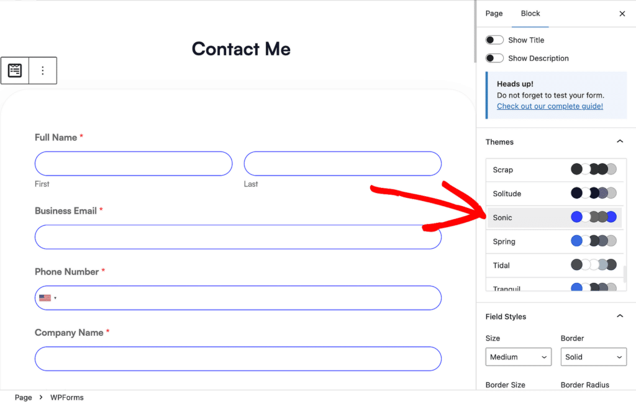Open the Border dropdown set to Solid

click(593, 357)
